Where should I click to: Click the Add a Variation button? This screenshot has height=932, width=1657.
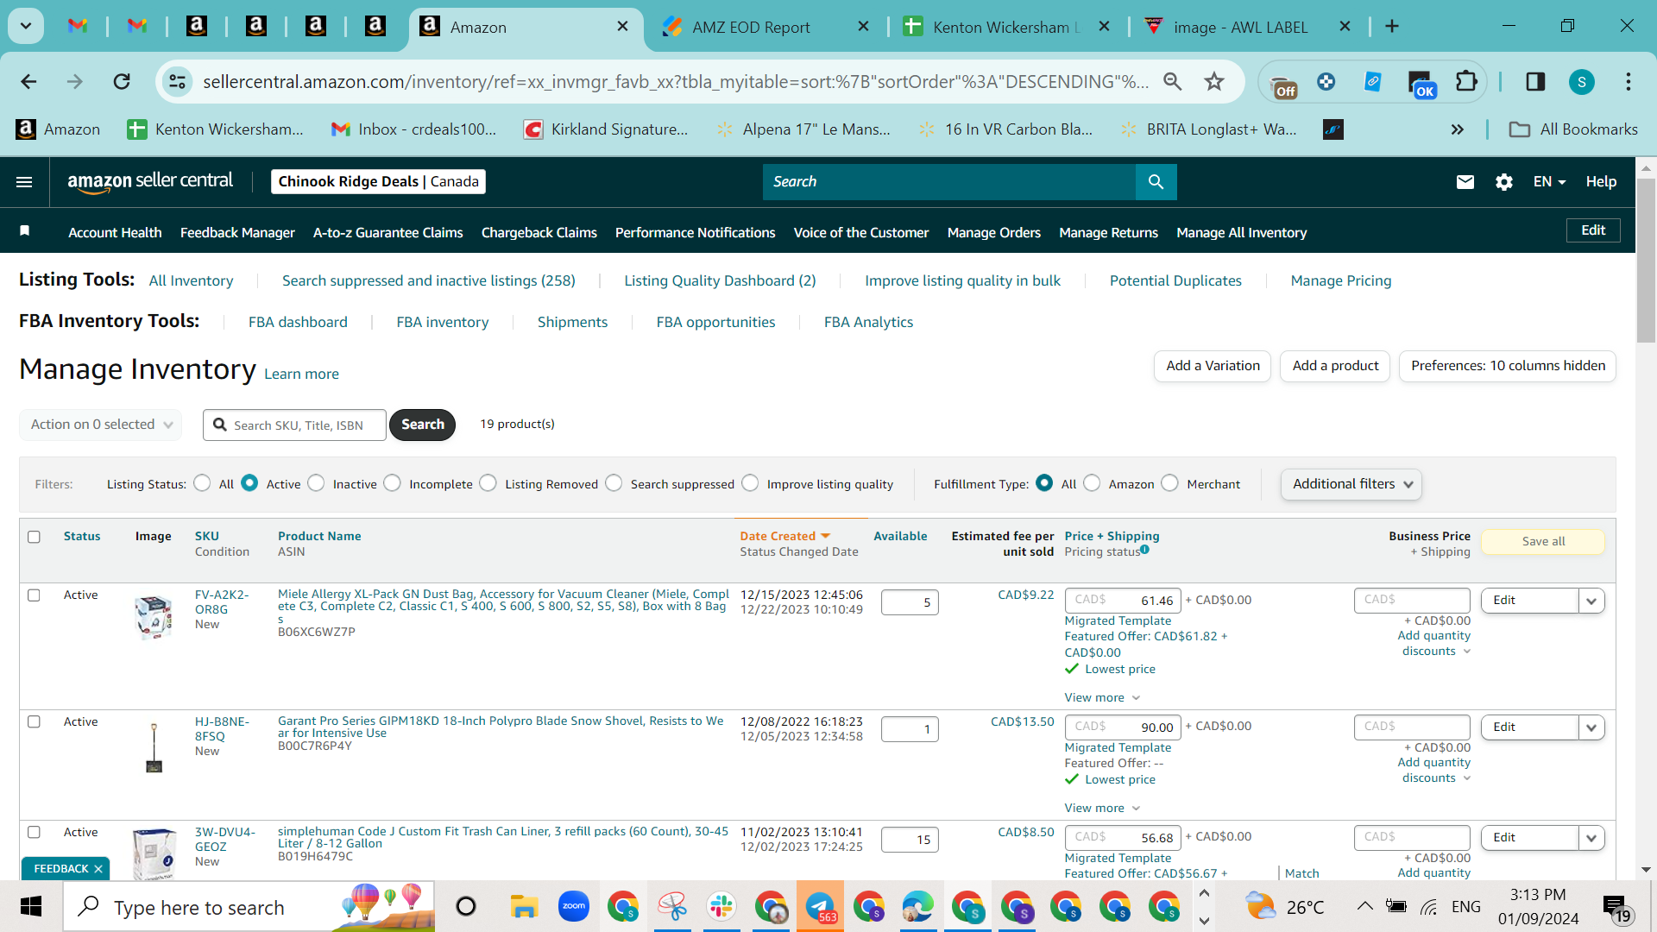point(1213,366)
